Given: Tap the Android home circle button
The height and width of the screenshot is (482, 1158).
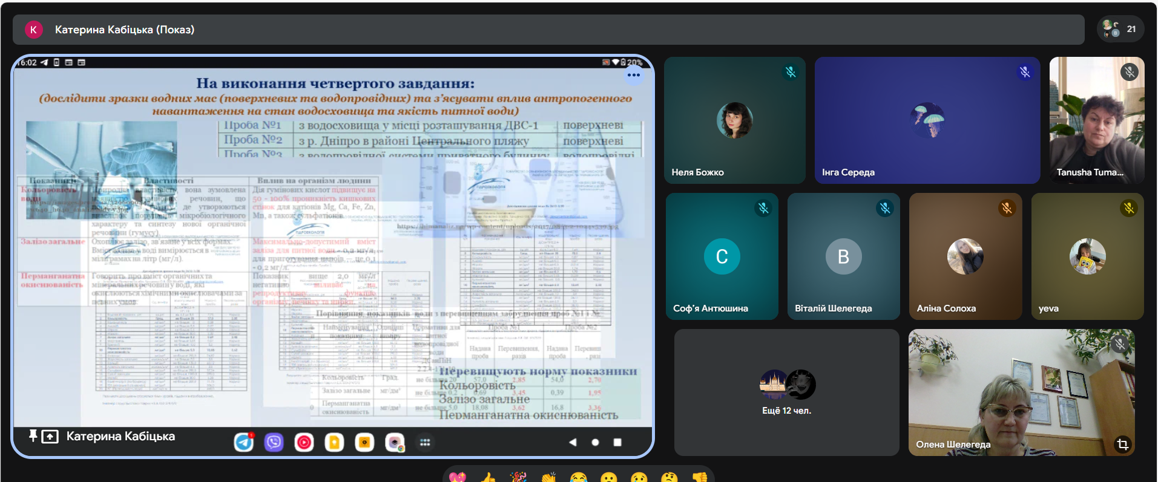Looking at the screenshot, I should (x=595, y=443).
